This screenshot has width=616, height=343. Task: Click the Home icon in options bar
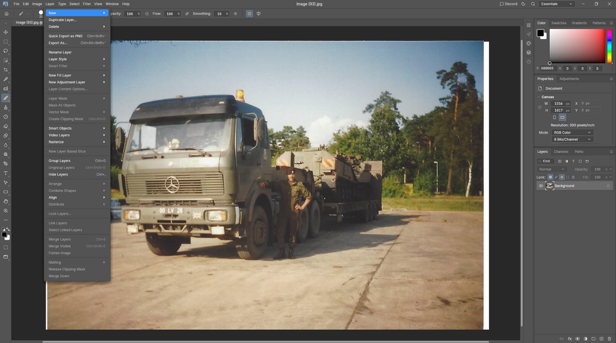tap(6, 14)
